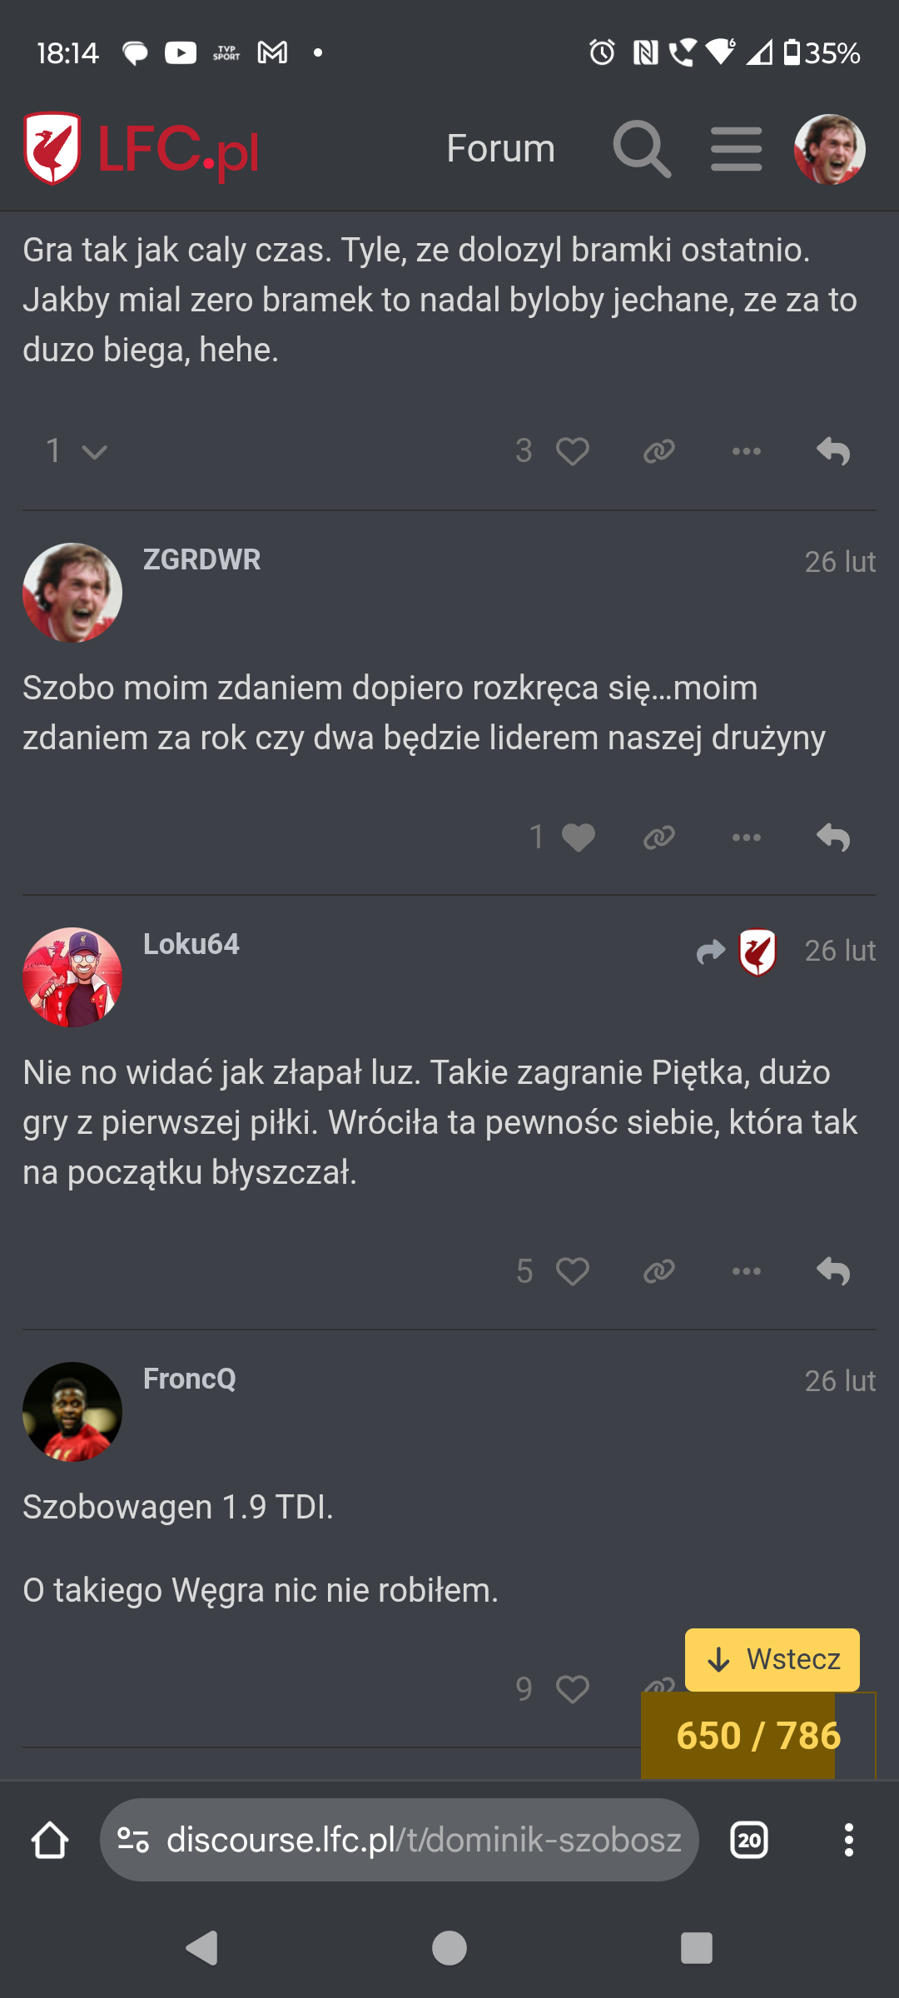899x1998 pixels.
Task: Tap the LFC.pl logo
Action: [x=142, y=150]
